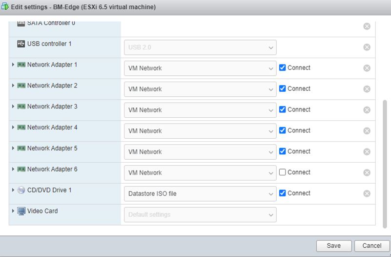Click the CD/DVD Drive 1 disc icon
The image size is (391, 257).
point(21,190)
